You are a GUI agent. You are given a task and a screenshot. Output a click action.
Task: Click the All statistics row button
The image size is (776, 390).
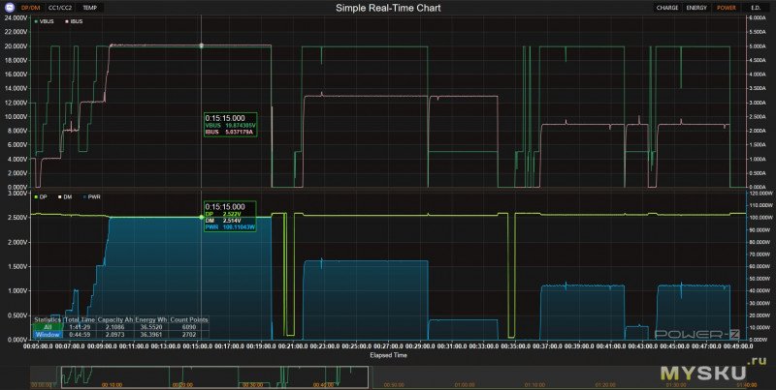point(48,327)
